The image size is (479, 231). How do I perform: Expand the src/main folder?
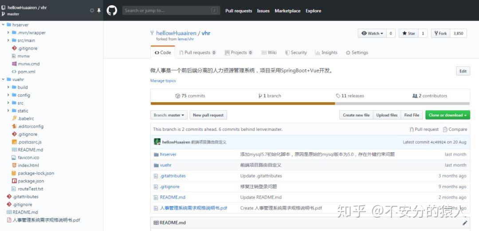[x=8, y=40]
